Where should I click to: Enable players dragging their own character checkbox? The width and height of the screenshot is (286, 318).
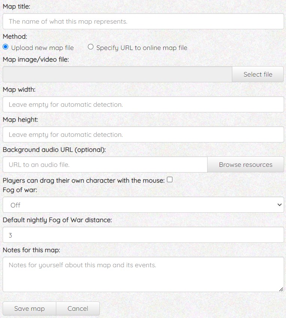170,180
